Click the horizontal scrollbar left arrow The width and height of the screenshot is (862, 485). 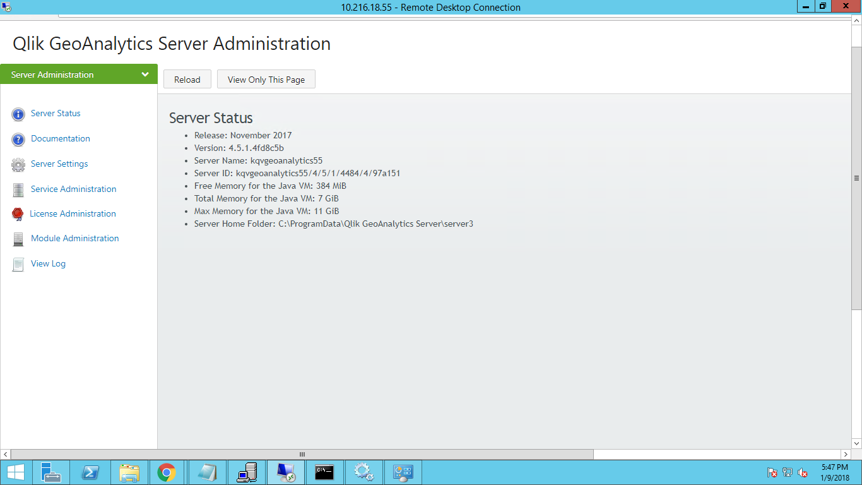pyautogui.click(x=5, y=454)
